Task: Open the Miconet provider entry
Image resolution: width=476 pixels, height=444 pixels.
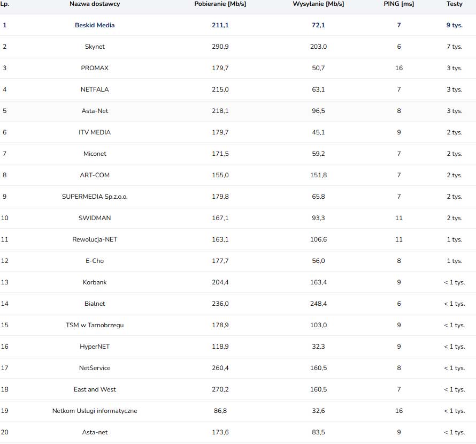Action: (95, 154)
